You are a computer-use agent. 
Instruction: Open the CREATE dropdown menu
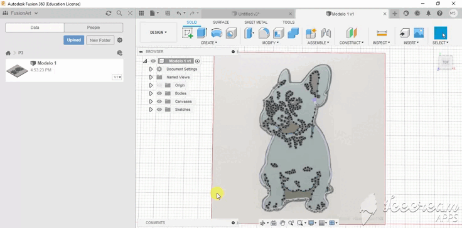pos(209,43)
